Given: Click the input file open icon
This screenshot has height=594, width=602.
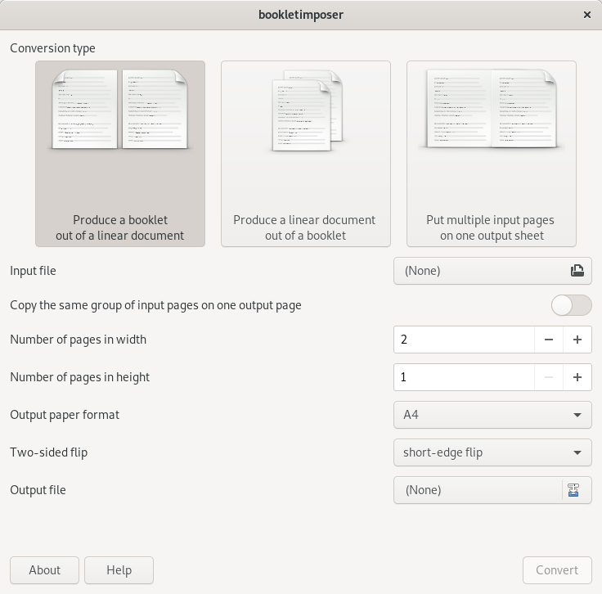Looking at the screenshot, I should [x=577, y=271].
